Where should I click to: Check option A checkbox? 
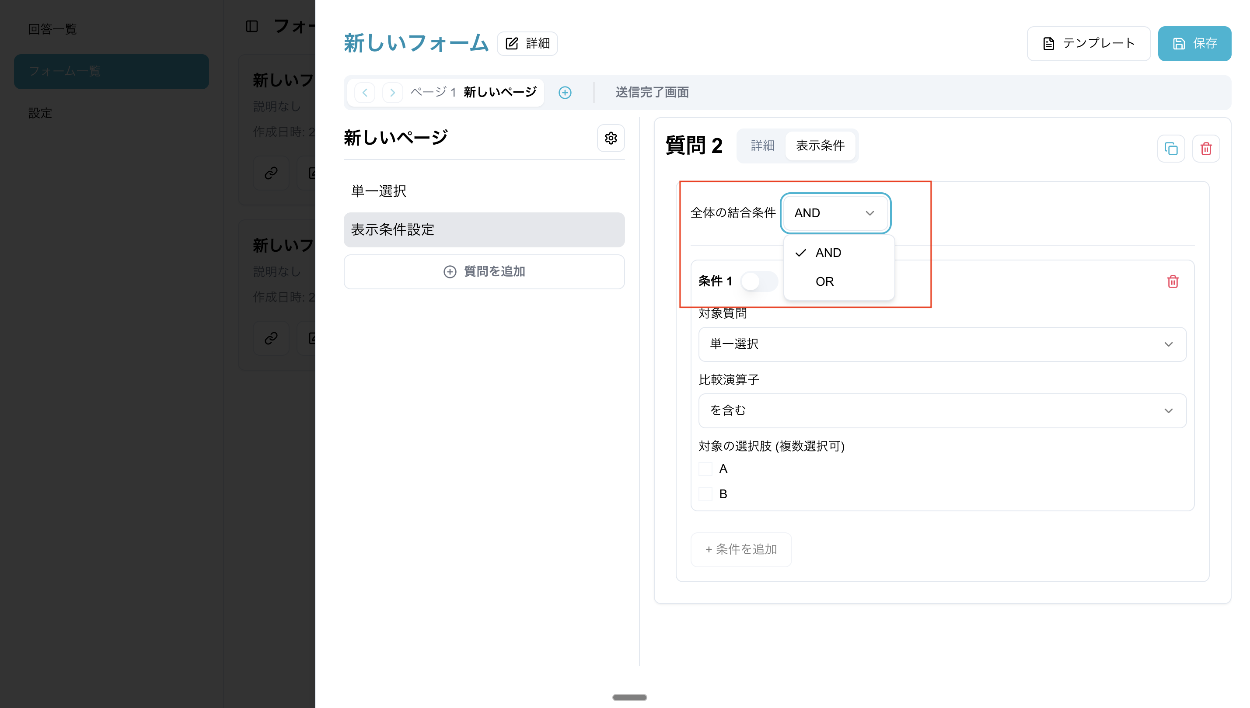point(705,469)
